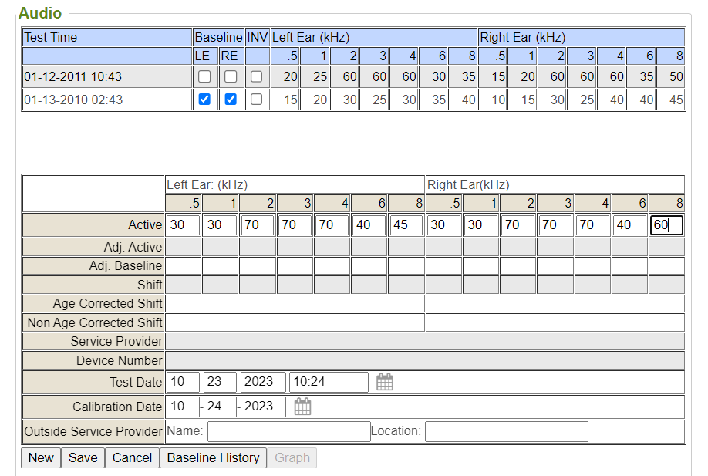Cancel the current audio entry
The height and width of the screenshot is (476, 708).
132,457
